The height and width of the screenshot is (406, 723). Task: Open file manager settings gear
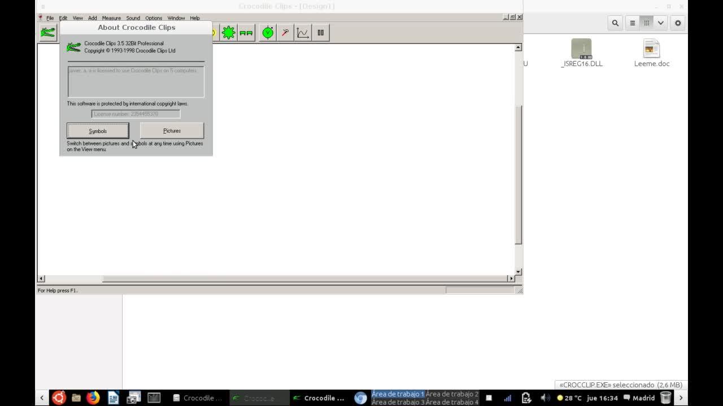(678, 23)
